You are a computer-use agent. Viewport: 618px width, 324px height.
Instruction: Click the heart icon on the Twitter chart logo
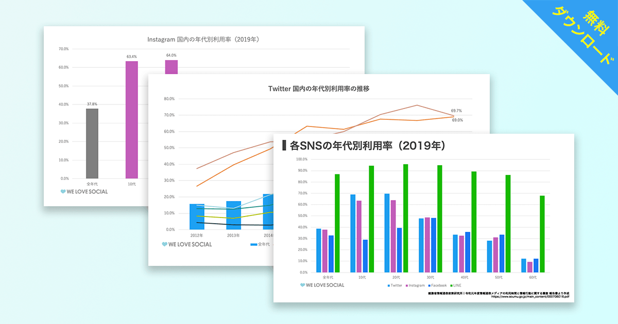(x=164, y=244)
